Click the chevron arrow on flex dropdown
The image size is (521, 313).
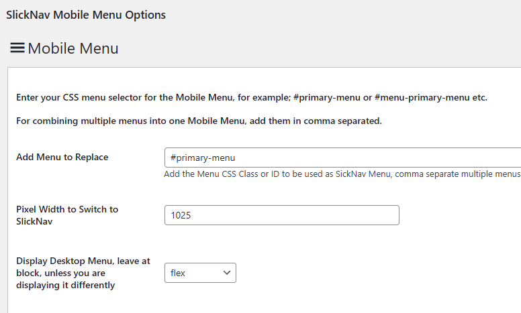[227, 273]
